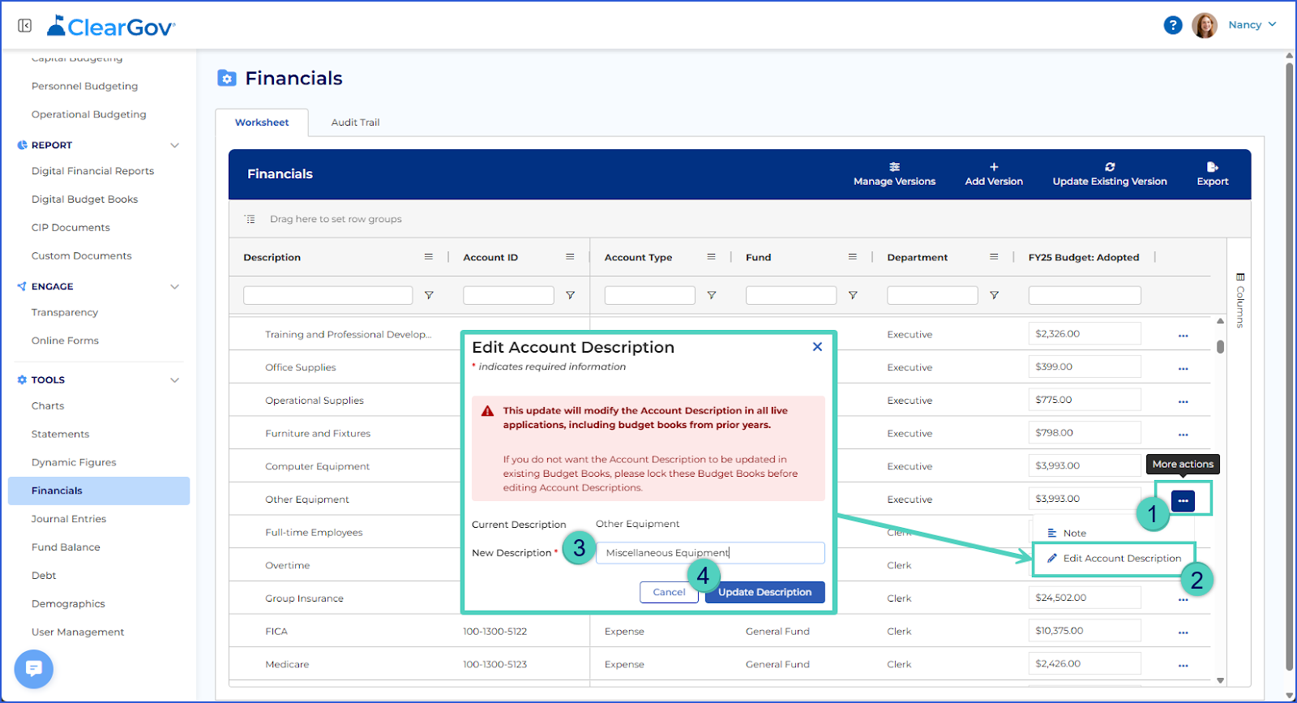Viewport: 1297px width, 703px height.
Task: Open more actions for Office Supplies row
Action: pyautogui.click(x=1183, y=368)
